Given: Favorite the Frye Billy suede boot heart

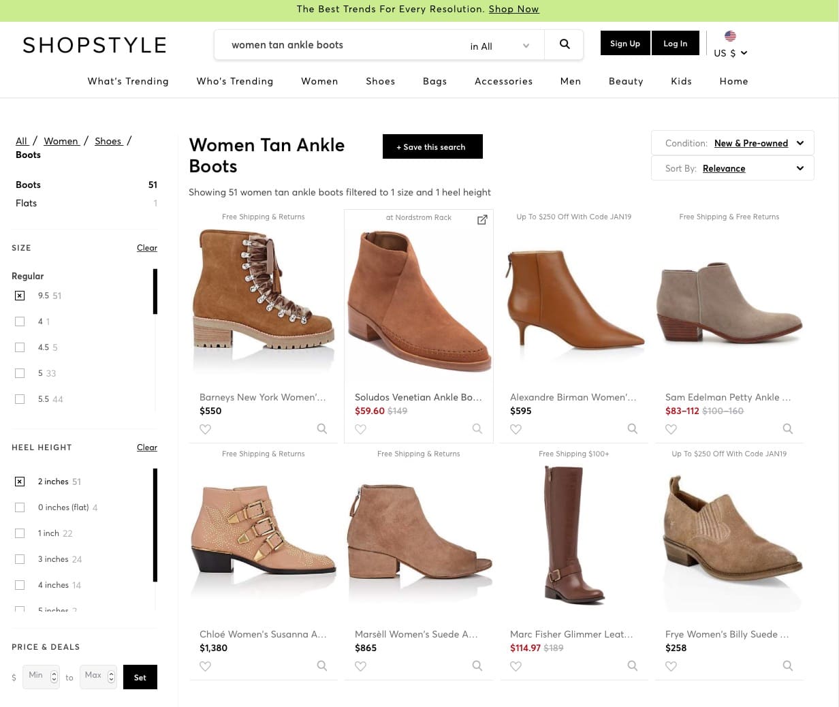Looking at the screenshot, I should pyautogui.click(x=671, y=666).
